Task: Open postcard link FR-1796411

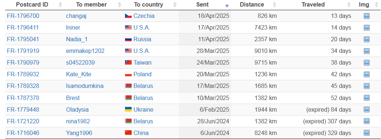Action: (23, 28)
